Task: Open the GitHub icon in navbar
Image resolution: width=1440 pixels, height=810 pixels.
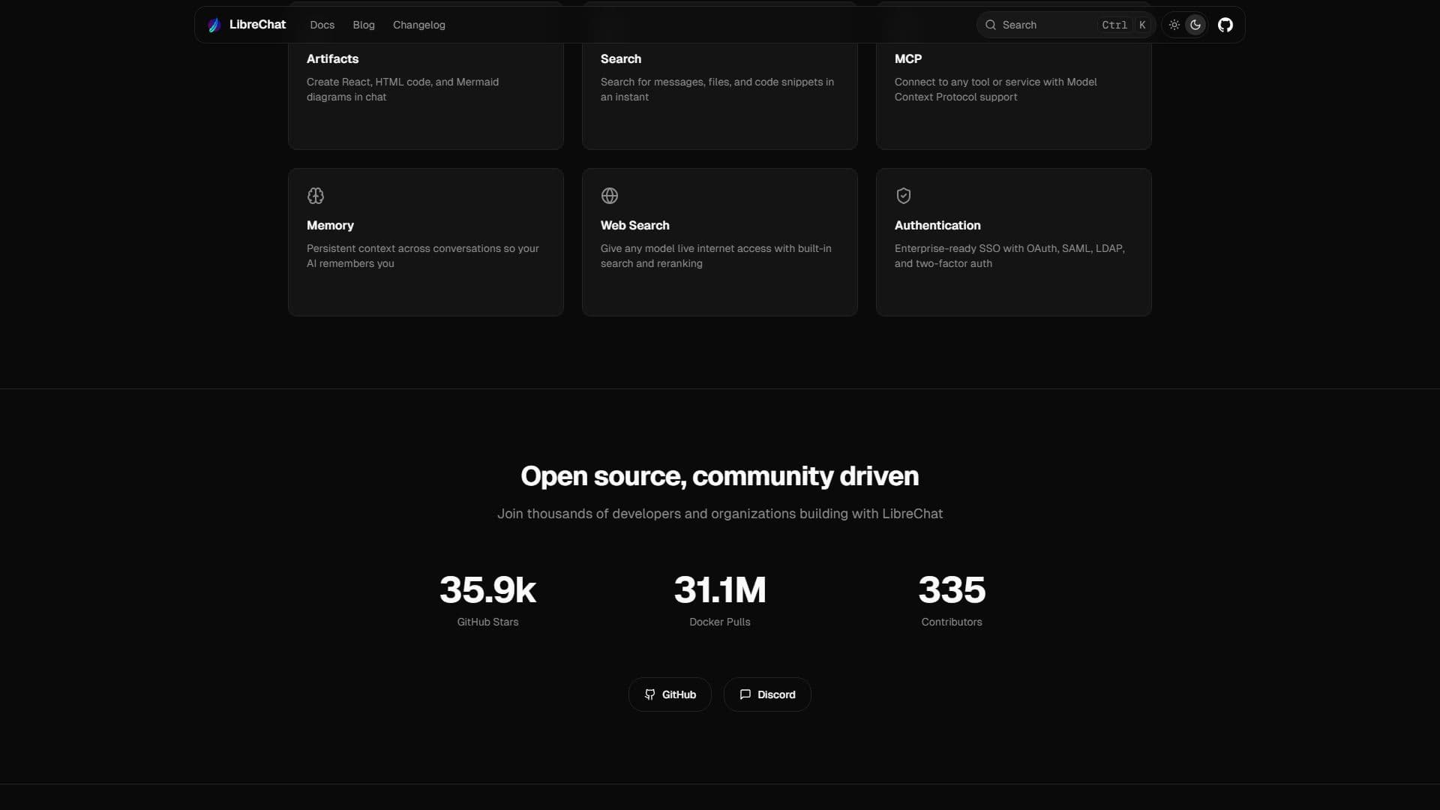Action: (x=1225, y=25)
